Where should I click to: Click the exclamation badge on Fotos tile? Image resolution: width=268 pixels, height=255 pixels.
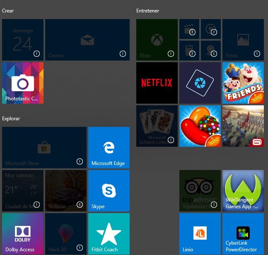pos(257,54)
